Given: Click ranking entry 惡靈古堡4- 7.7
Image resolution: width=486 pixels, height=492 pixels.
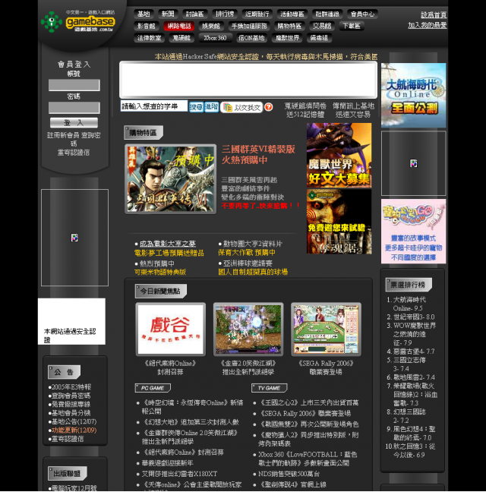Looking at the screenshot, I should point(414,352).
